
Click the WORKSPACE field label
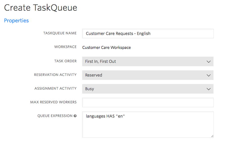pos(65,47)
